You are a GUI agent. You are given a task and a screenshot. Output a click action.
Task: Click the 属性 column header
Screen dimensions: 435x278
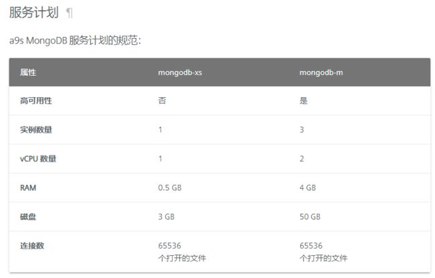click(28, 72)
